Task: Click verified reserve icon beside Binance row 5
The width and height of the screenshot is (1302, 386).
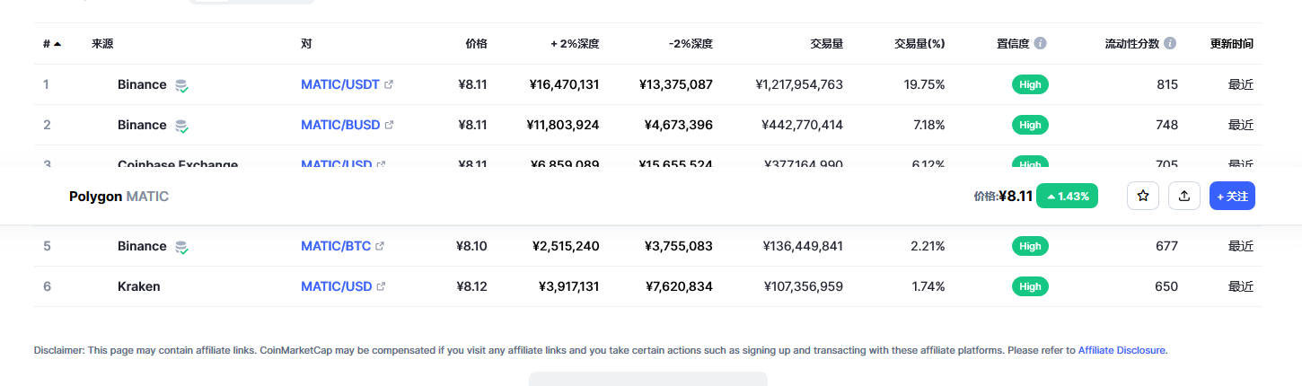Action: point(181,247)
